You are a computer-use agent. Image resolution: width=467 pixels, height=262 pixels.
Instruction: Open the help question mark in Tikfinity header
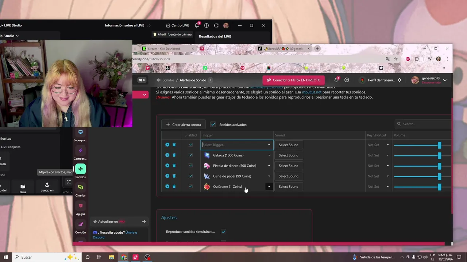pos(347,80)
